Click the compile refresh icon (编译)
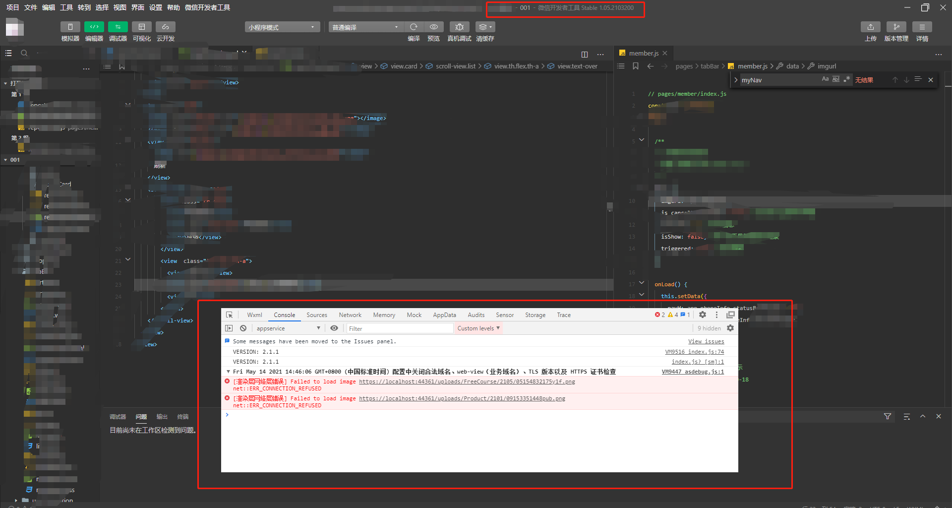The image size is (952, 508). pos(414,27)
